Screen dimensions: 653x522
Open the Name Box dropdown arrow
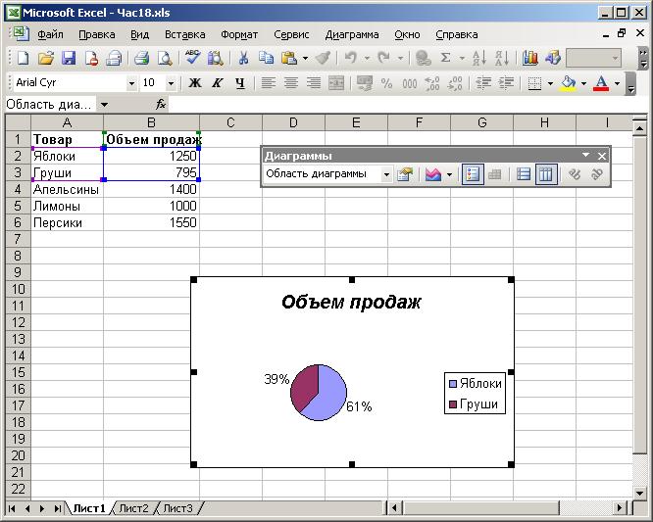pos(104,105)
